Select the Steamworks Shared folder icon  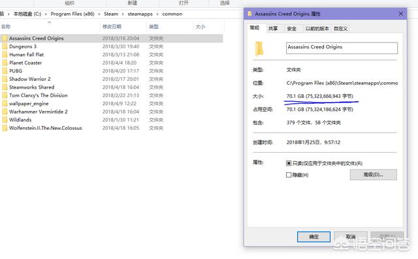click(5, 87)
